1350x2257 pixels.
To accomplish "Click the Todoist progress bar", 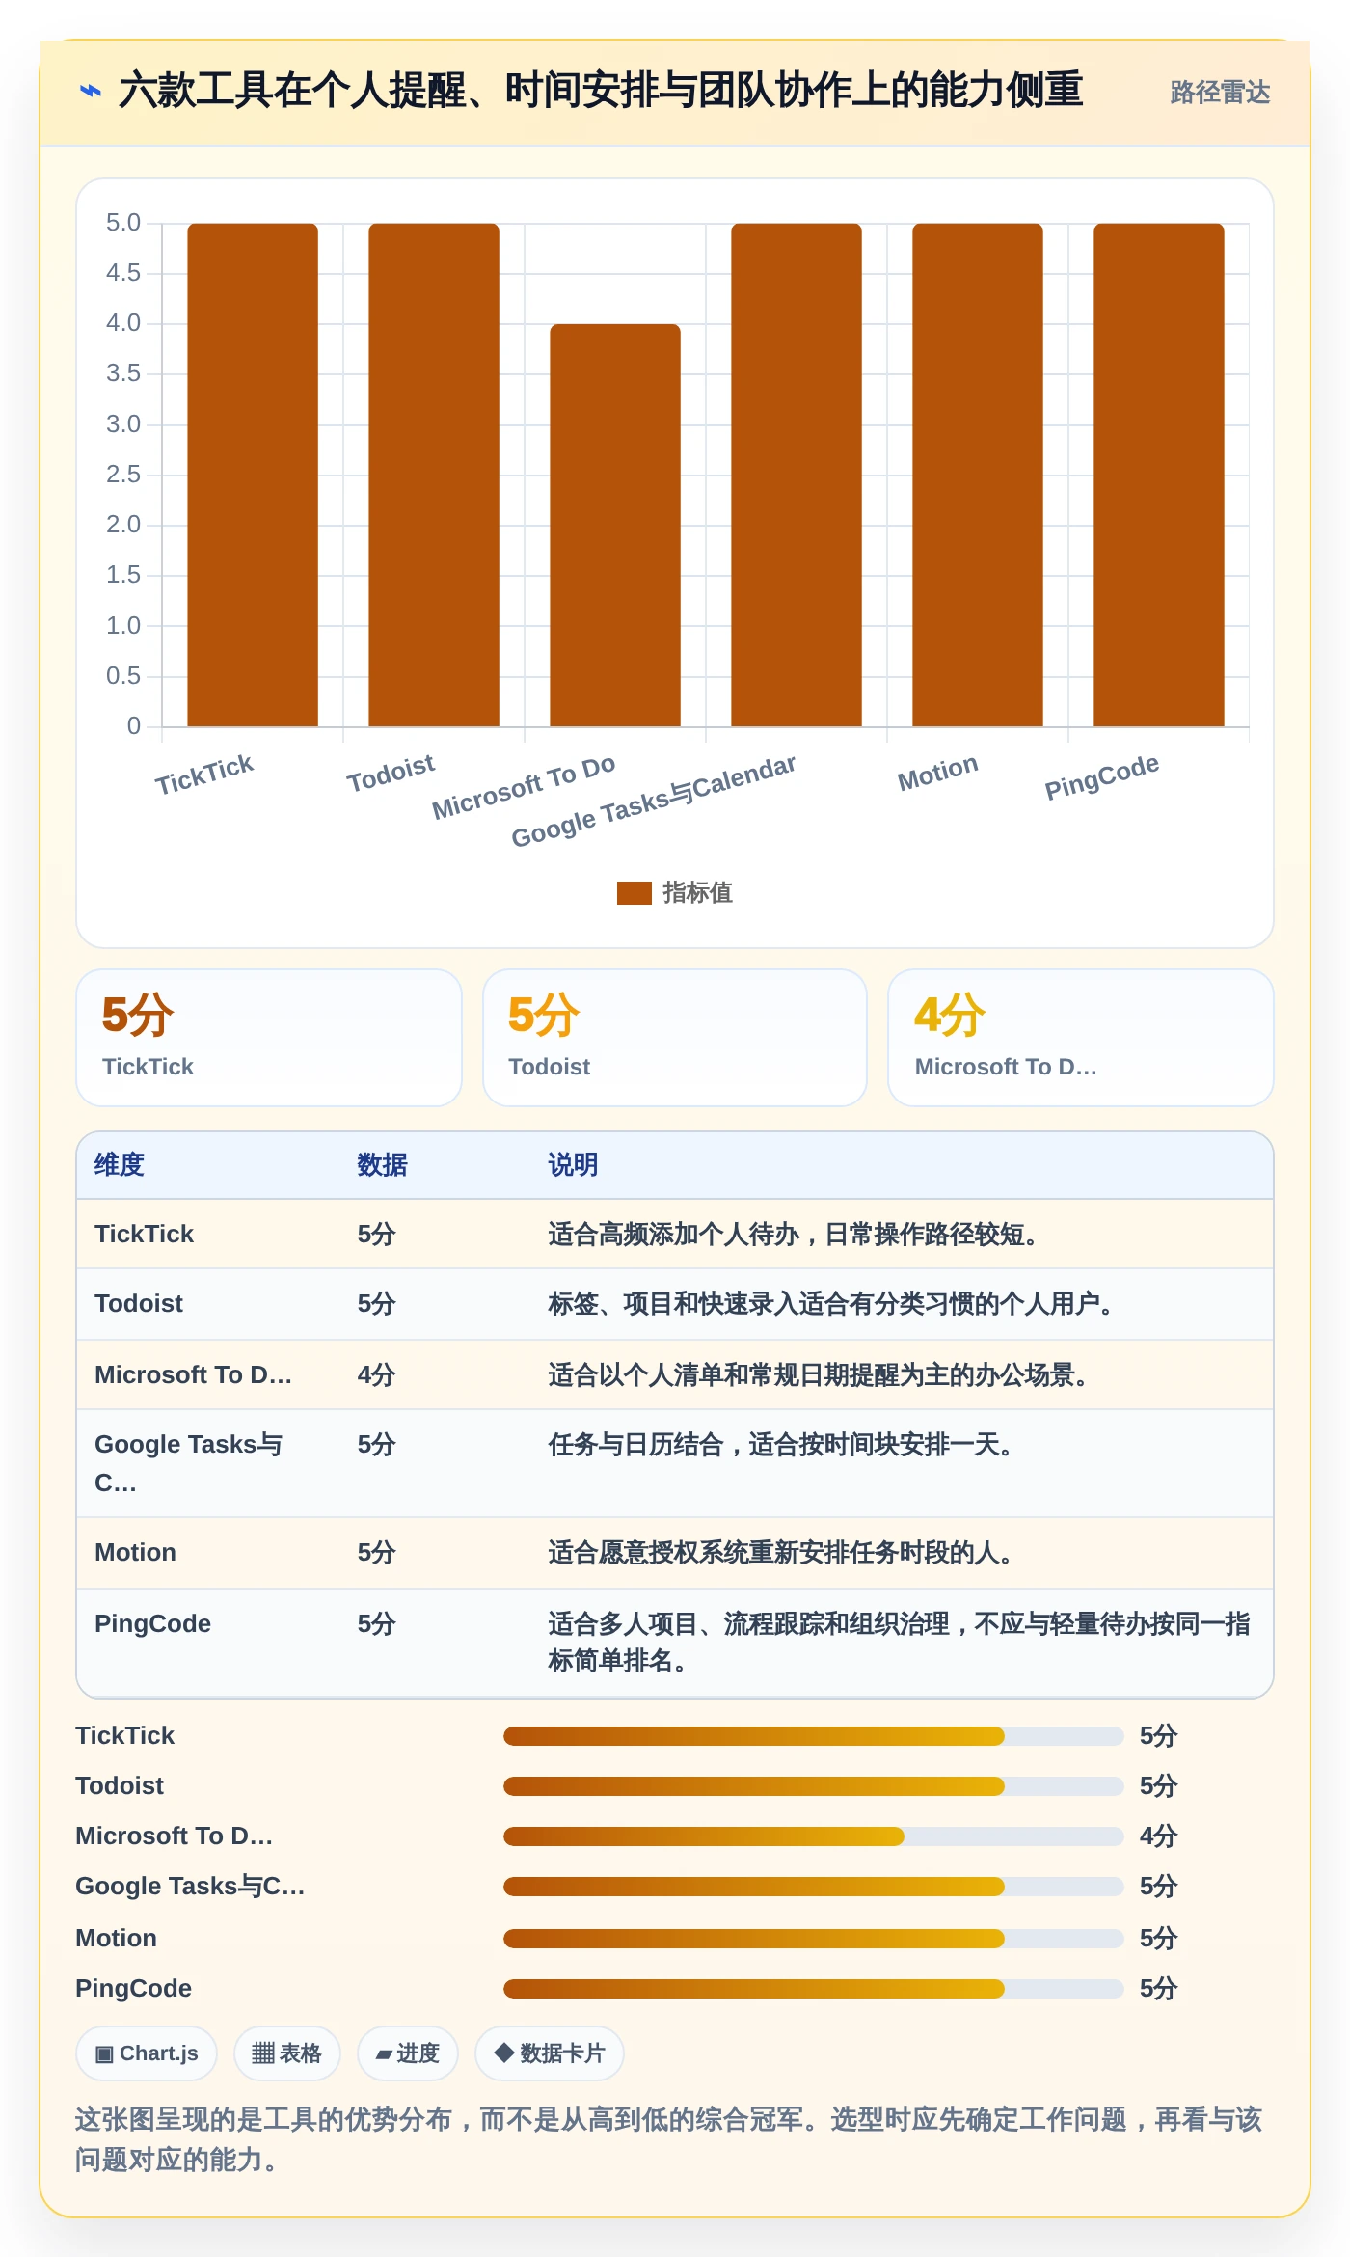I will (813, 1786).
